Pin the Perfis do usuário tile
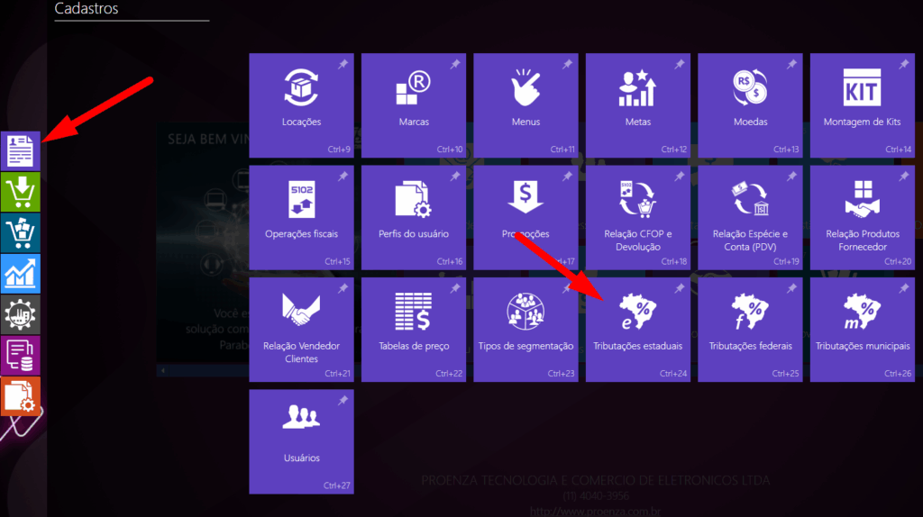Viewport: 923px width, 517px height. point(455,177)
